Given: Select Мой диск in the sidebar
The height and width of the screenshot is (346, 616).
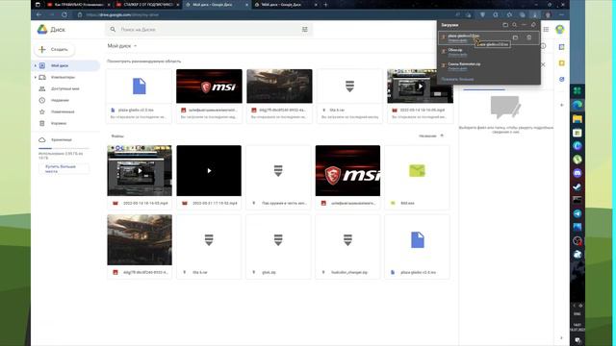Looking at the screenshot, I should click(65, 65).
